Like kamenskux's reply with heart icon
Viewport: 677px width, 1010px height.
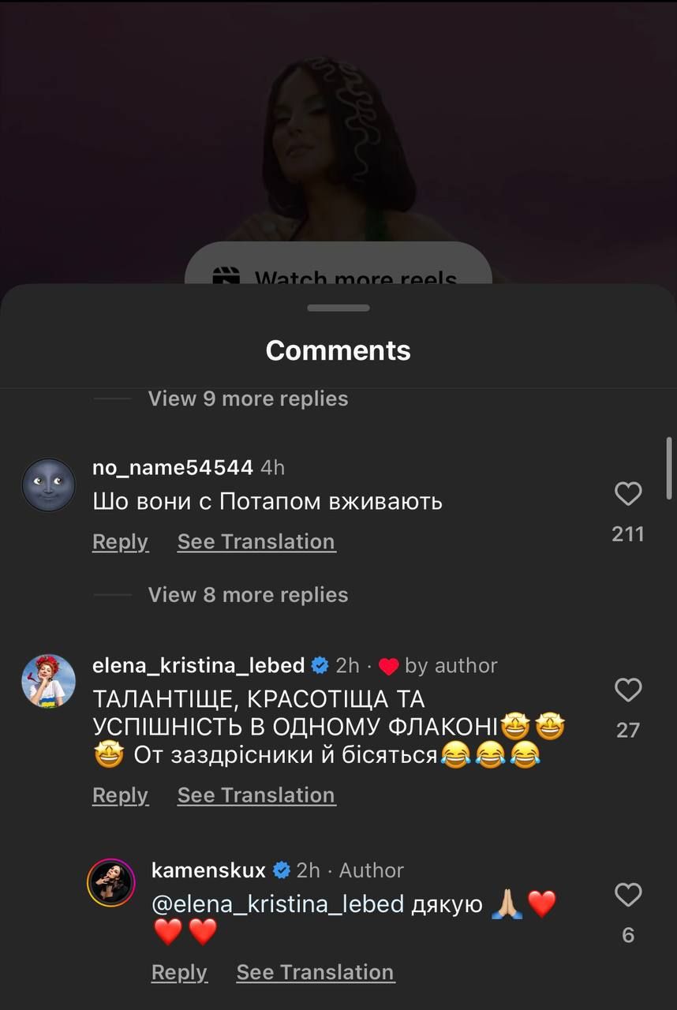(628, 895)
